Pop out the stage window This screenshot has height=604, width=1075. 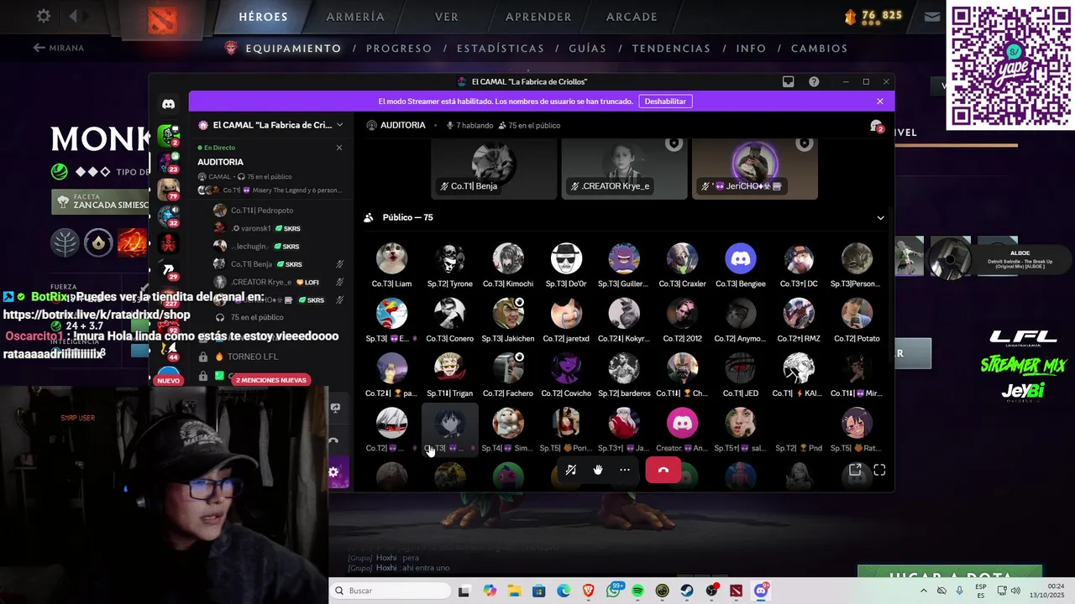pos(855,470)
